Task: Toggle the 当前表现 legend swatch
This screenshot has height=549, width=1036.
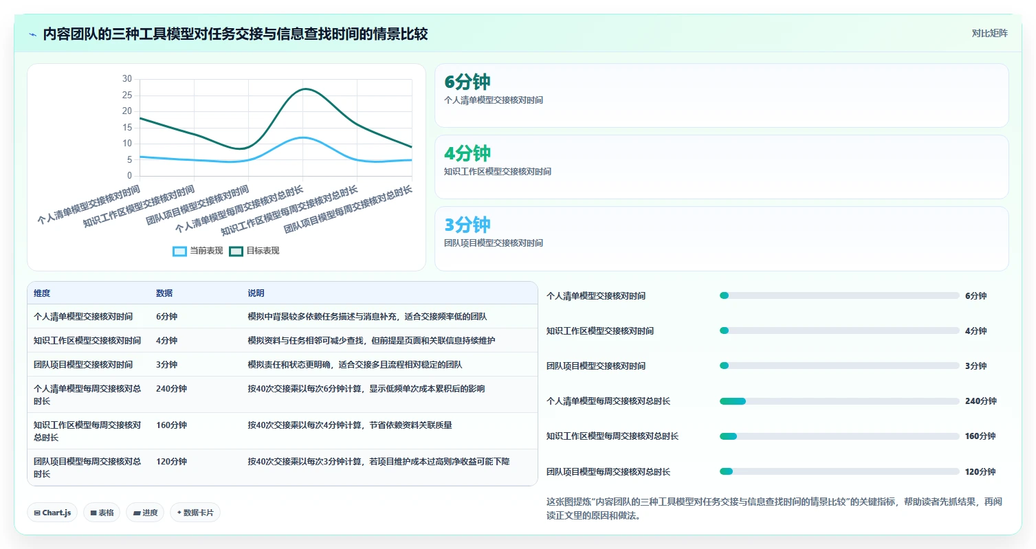Action: (179, 251)
